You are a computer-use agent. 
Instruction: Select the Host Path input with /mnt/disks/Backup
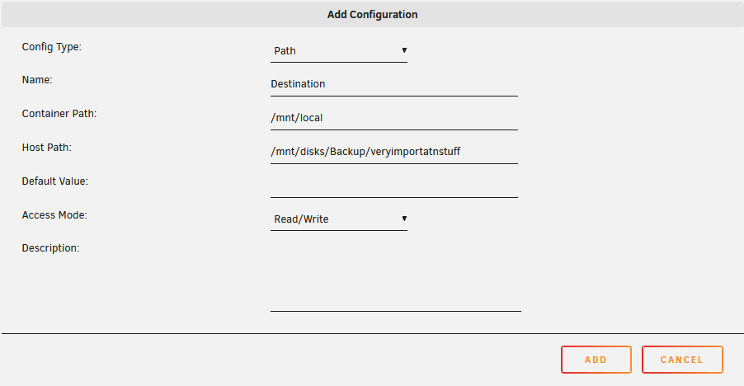[x=393, y=152]
